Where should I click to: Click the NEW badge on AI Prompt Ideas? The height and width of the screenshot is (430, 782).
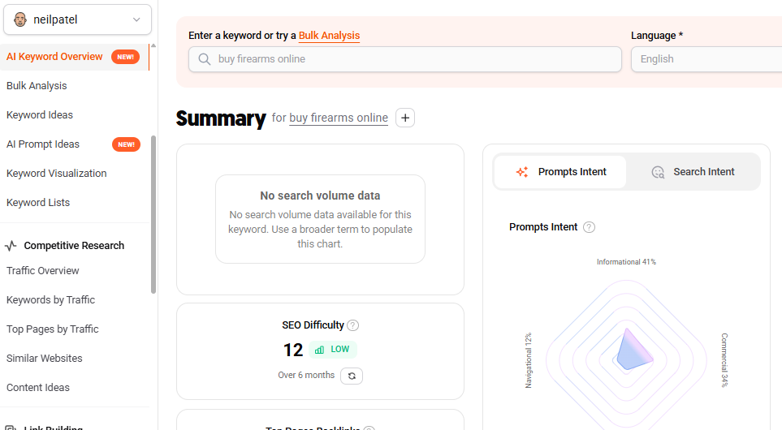126,144
